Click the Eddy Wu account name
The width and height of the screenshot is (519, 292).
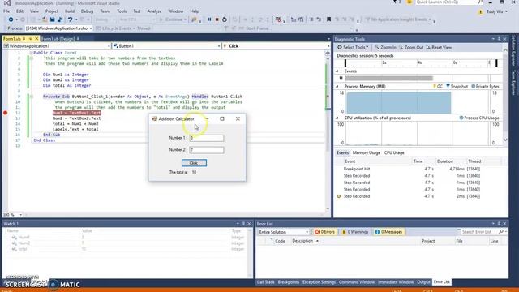(x=495, y=11)
